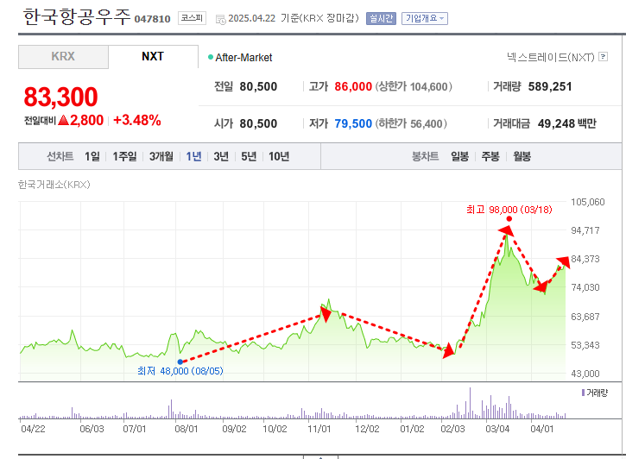The height and width of the screenshot is (459, 626).
Task: Click the 43,000 price axis label
Action: [x=585, y=374]
